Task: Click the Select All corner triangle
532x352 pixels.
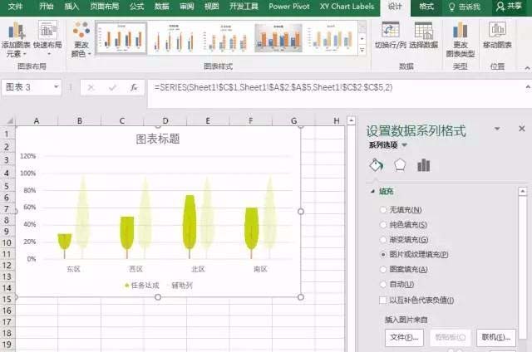Action: (10, 120)
